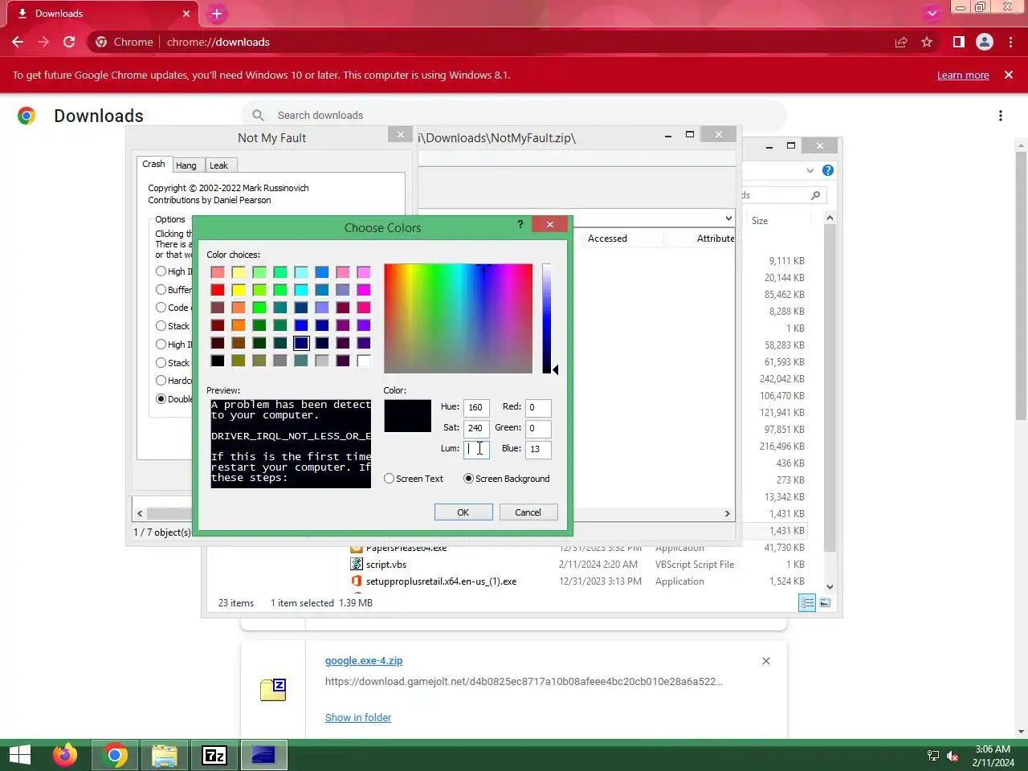Image resolution: width=1028 pixels, height=771 pixels.
Task: Focus the Search downloads box
Action: (x=514, y=115)
